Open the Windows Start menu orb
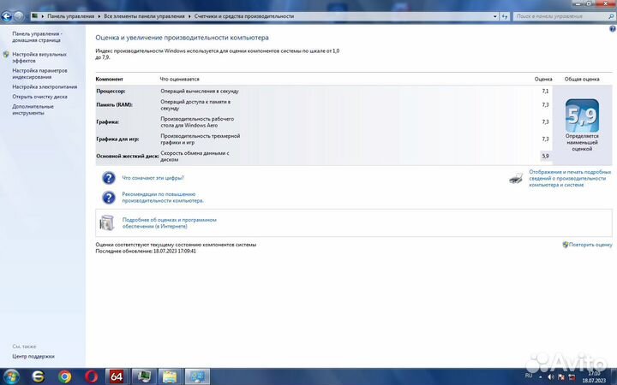Viewport: 617px width, 385px height. (x=10, y=376)
